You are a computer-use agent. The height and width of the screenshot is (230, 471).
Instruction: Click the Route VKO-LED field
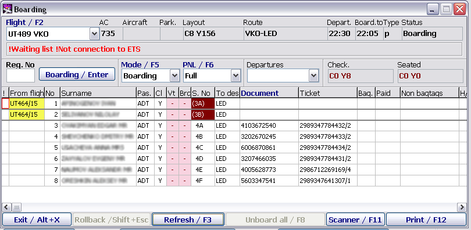click(x=285, y=34)
